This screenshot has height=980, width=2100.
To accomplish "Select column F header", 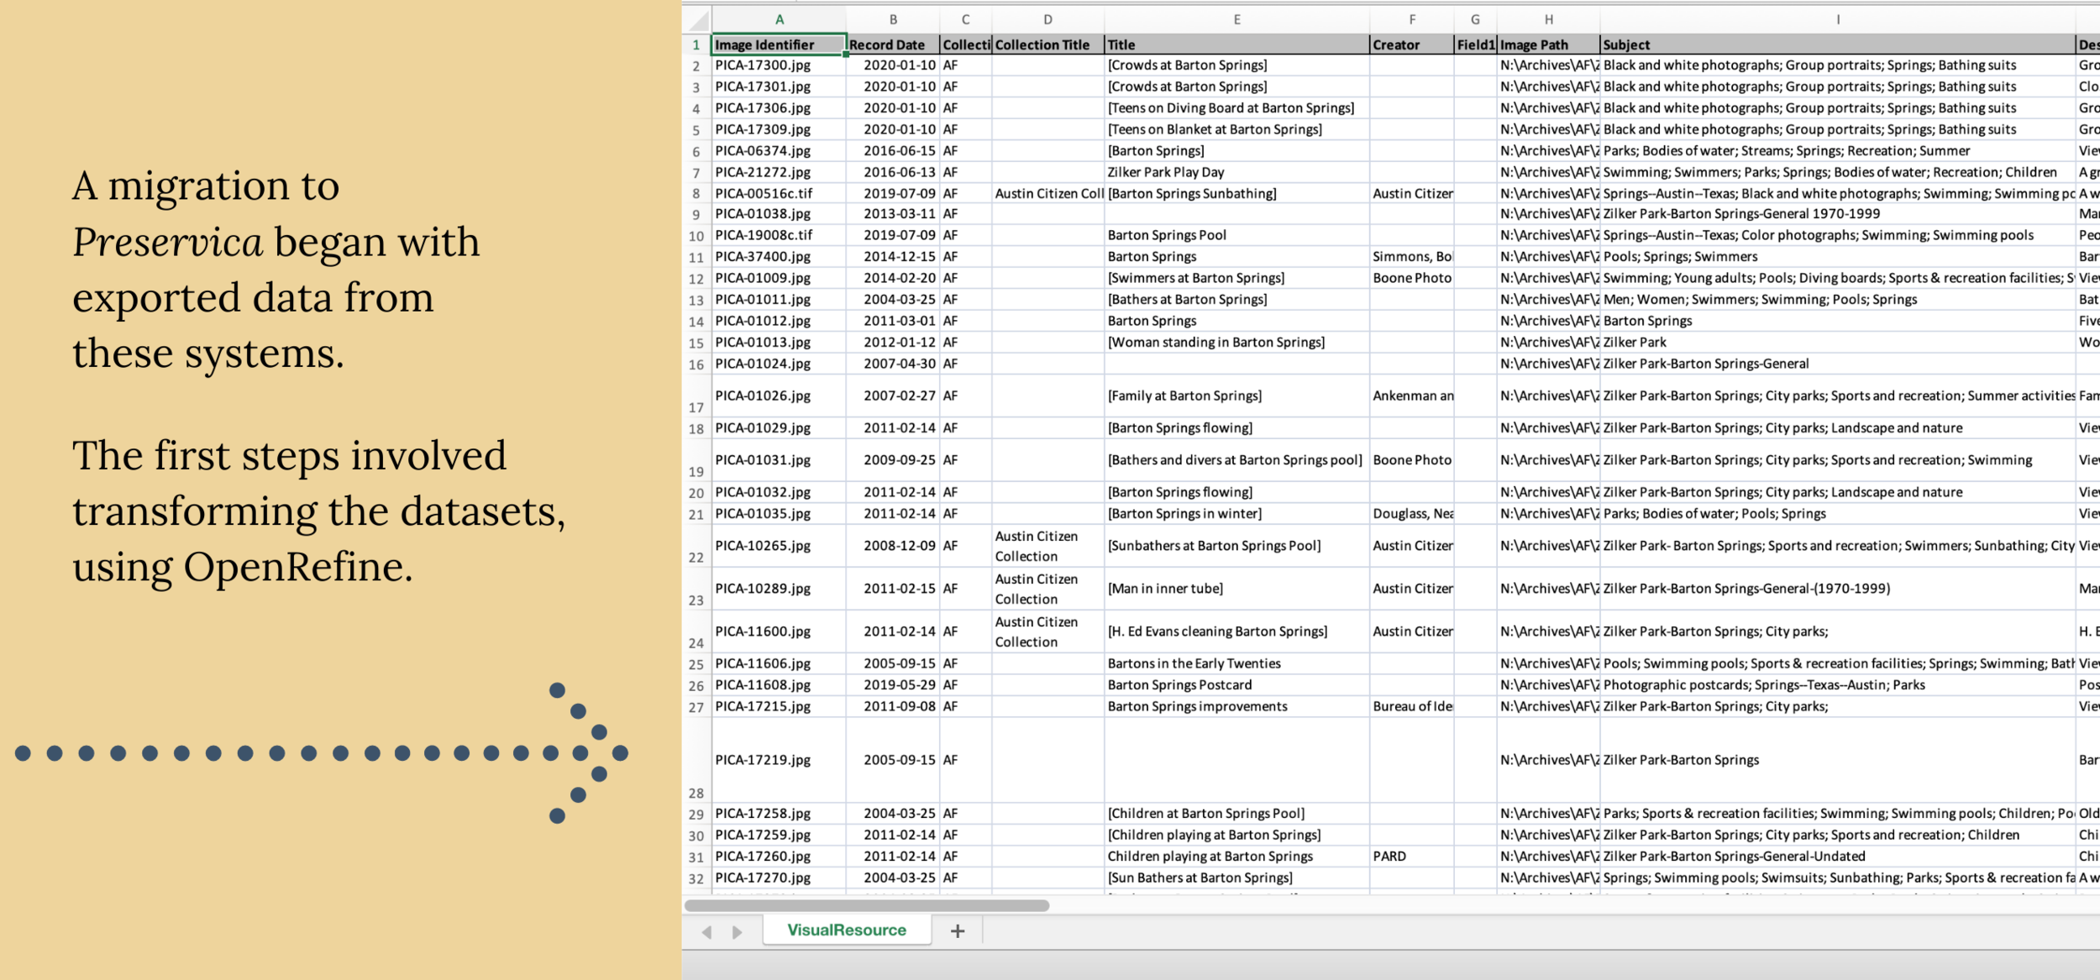I will pyautogui.click(x=1411, y=19).
